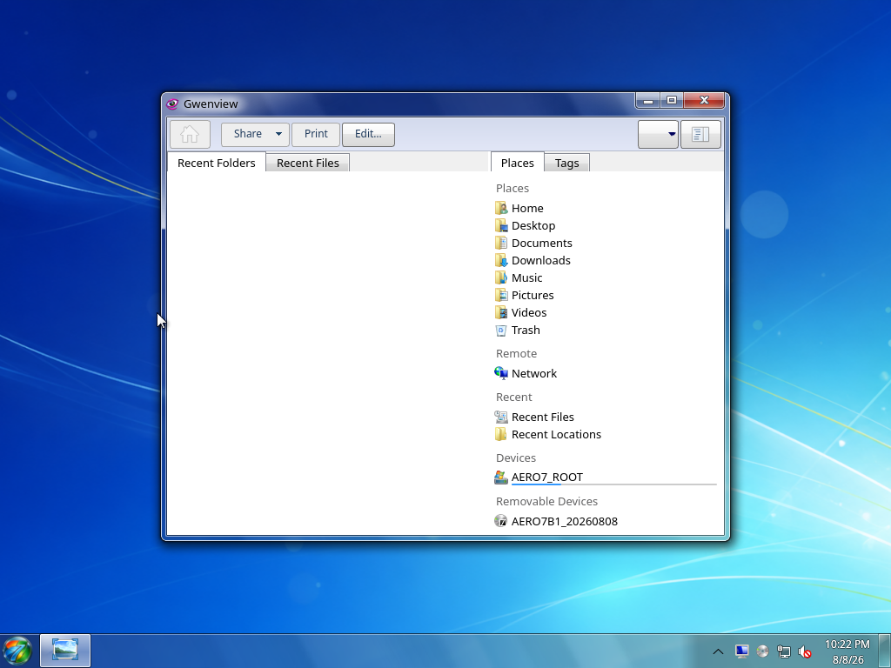Select the Tags tab
Image resolution: width=891 pixels, height=668 pixels.
[x=567, y=163]
